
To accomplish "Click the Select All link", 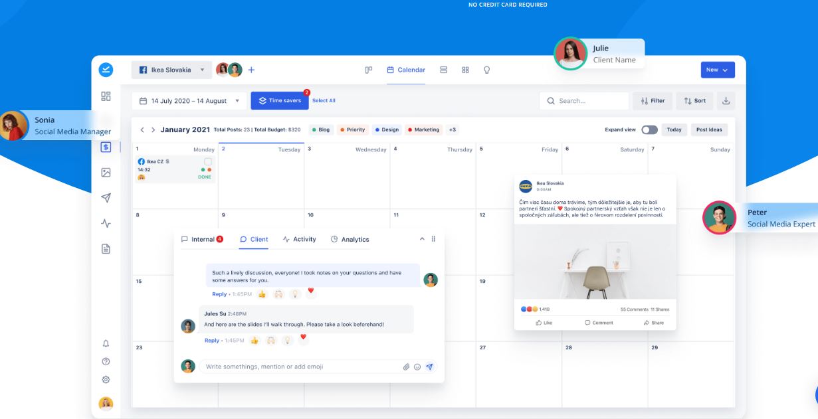I will pyautogui.click(x=324, y=101).
